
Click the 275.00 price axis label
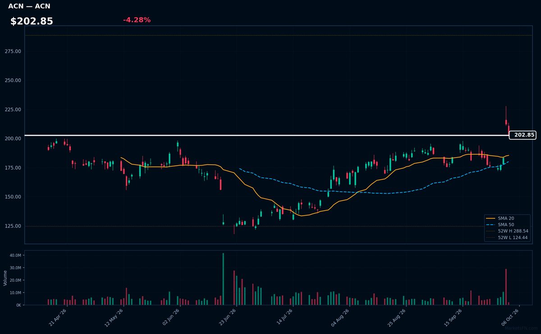pos(13,51)
